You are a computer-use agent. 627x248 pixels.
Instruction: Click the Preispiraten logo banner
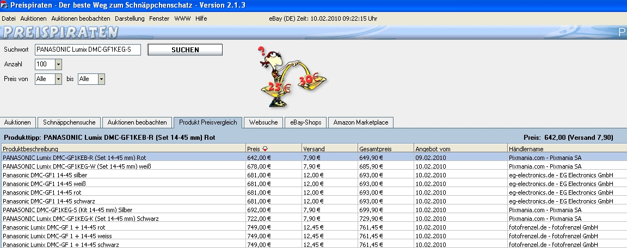(60, 32)
